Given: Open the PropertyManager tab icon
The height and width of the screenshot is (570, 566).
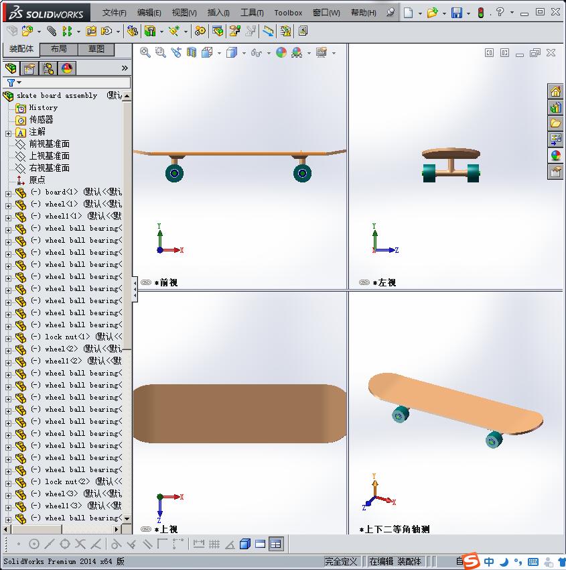Looking at the screenshot, I should tap(29, 68).
